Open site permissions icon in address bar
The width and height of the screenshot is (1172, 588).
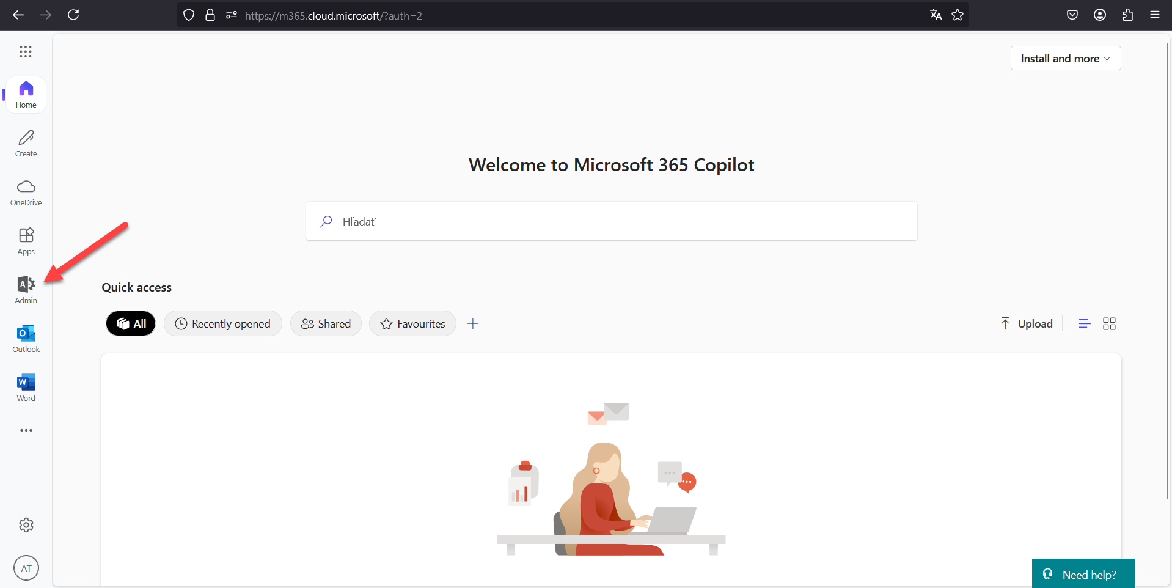coord(231,15)
